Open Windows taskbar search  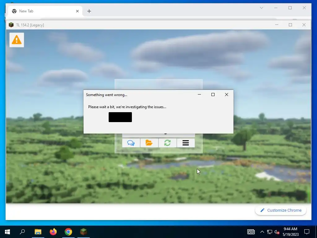tap(22, 232)
